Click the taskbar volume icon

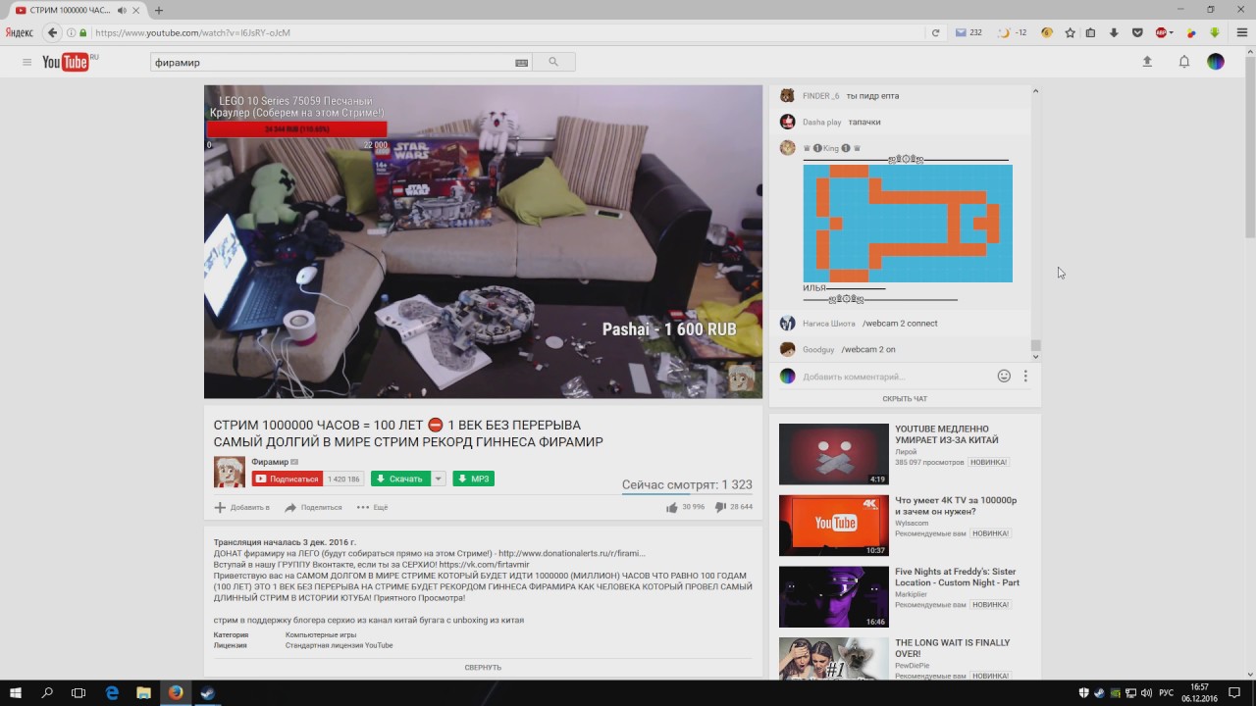(x=1146, y=693)
